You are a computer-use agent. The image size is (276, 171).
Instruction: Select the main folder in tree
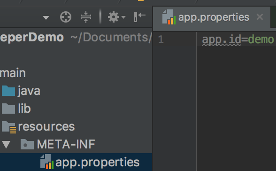click(x=13, y=73)
